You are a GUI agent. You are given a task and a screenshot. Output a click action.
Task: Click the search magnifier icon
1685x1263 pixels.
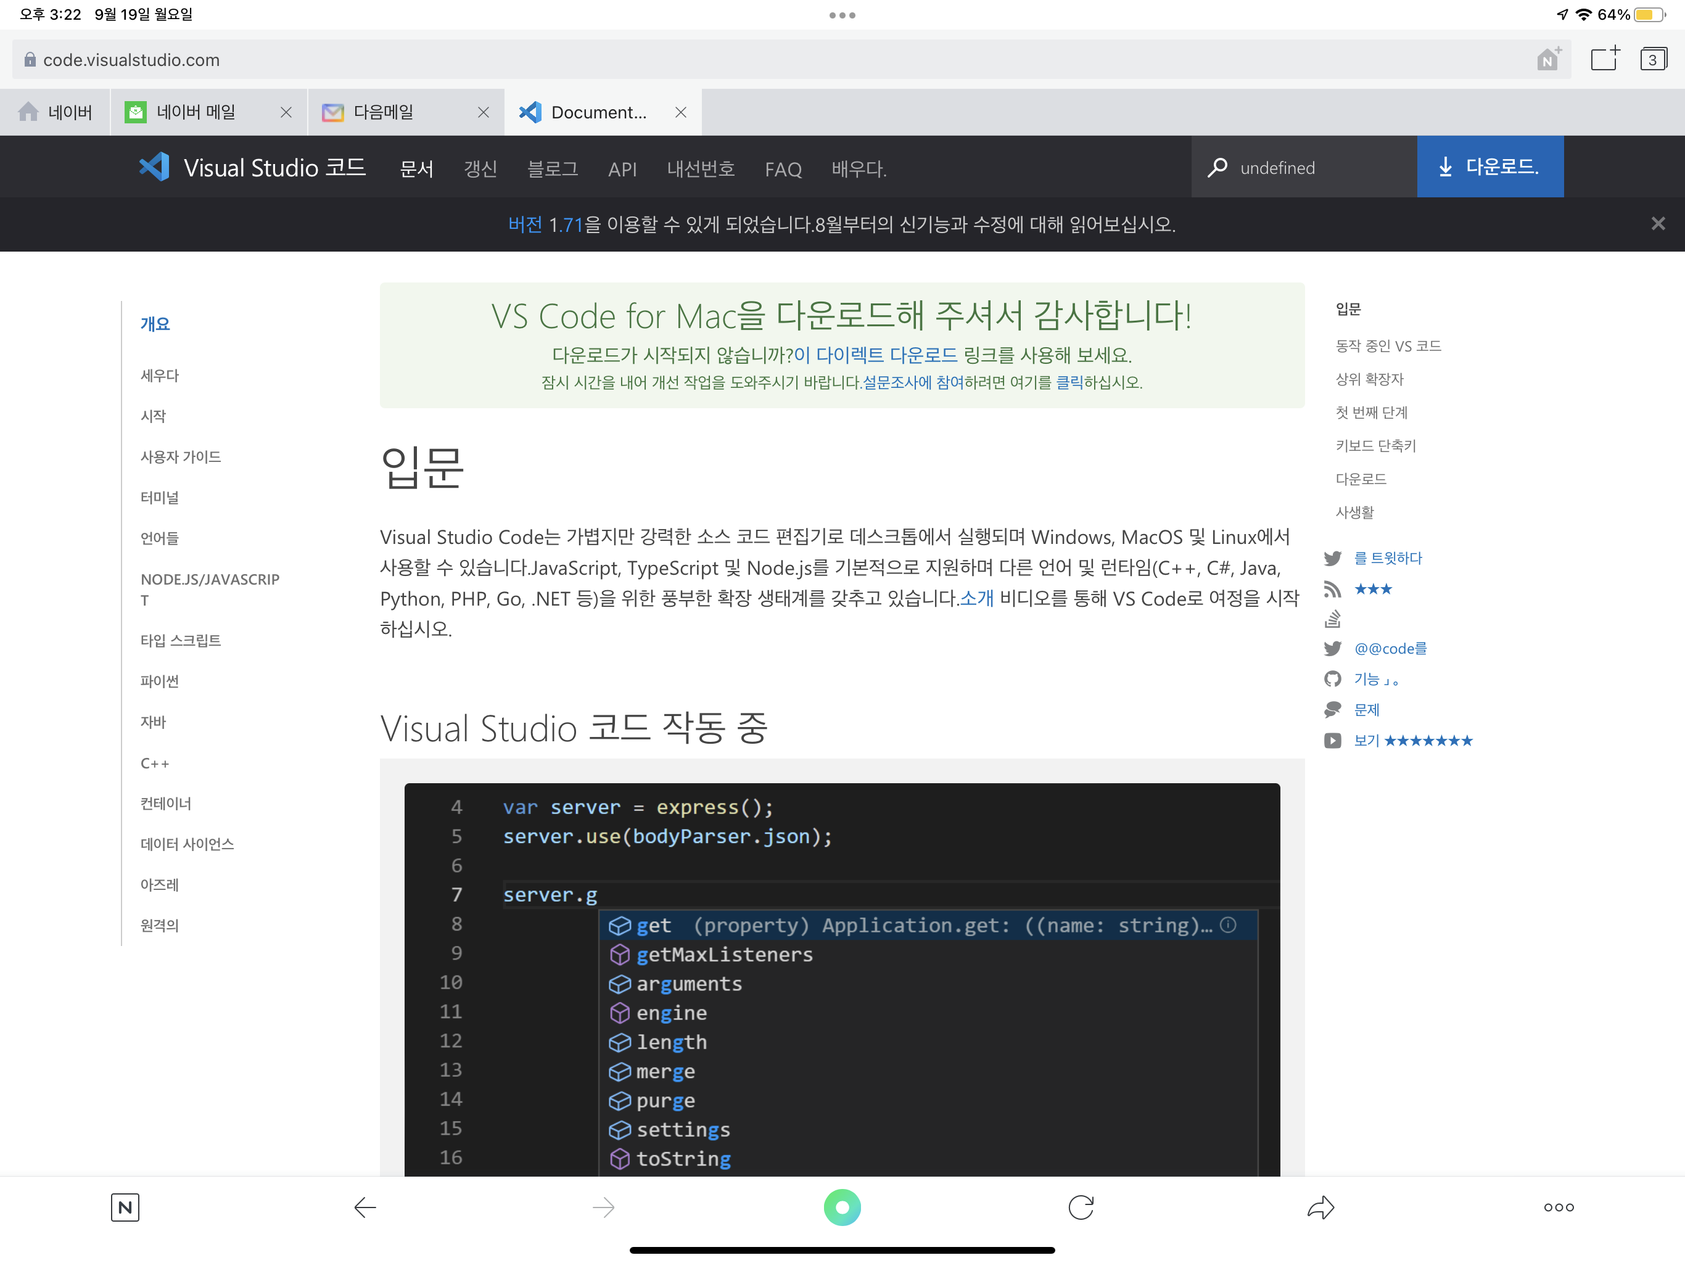click(x=1217, y=167)
